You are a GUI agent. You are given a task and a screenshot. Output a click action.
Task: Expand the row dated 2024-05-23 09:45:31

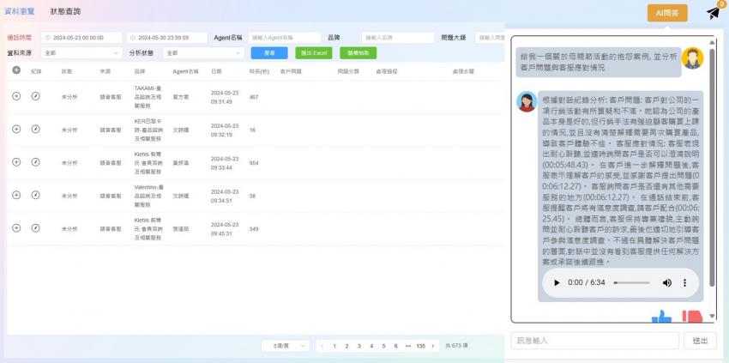click(x=16, y=228)
